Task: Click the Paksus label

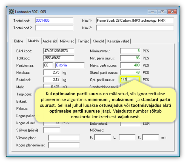Action: 22,108
